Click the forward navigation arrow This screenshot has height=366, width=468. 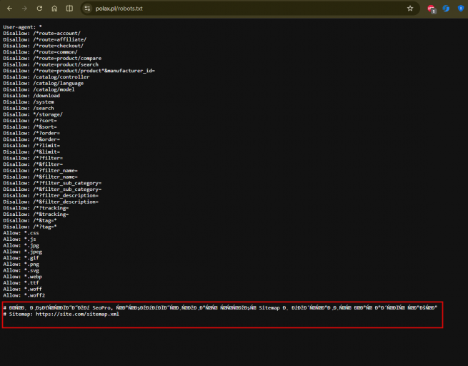(24, 9)
